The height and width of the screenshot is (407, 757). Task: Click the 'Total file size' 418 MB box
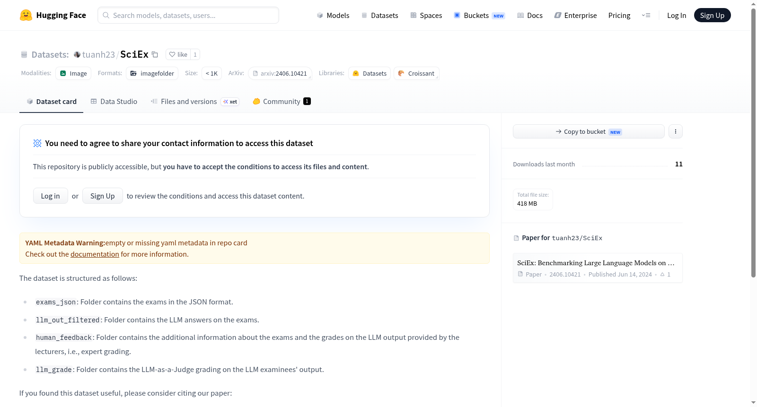point(533,199)
